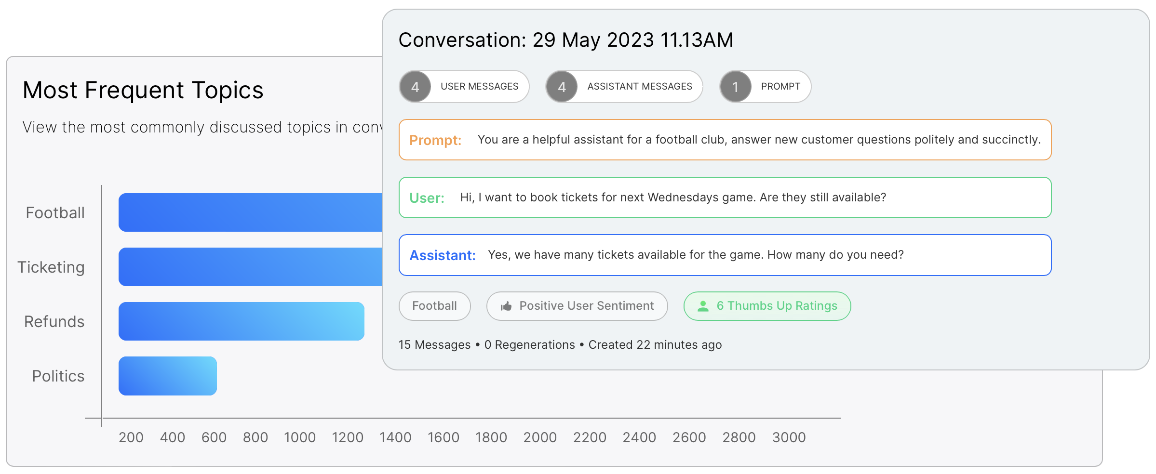Image resolution: width=1156 pixels, height=474 pixels.
Task: Click the 6 Thumbs Up Ratings badge
Action: click(767, 306)
